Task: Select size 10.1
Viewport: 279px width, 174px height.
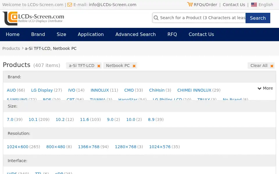Action: 33,119
